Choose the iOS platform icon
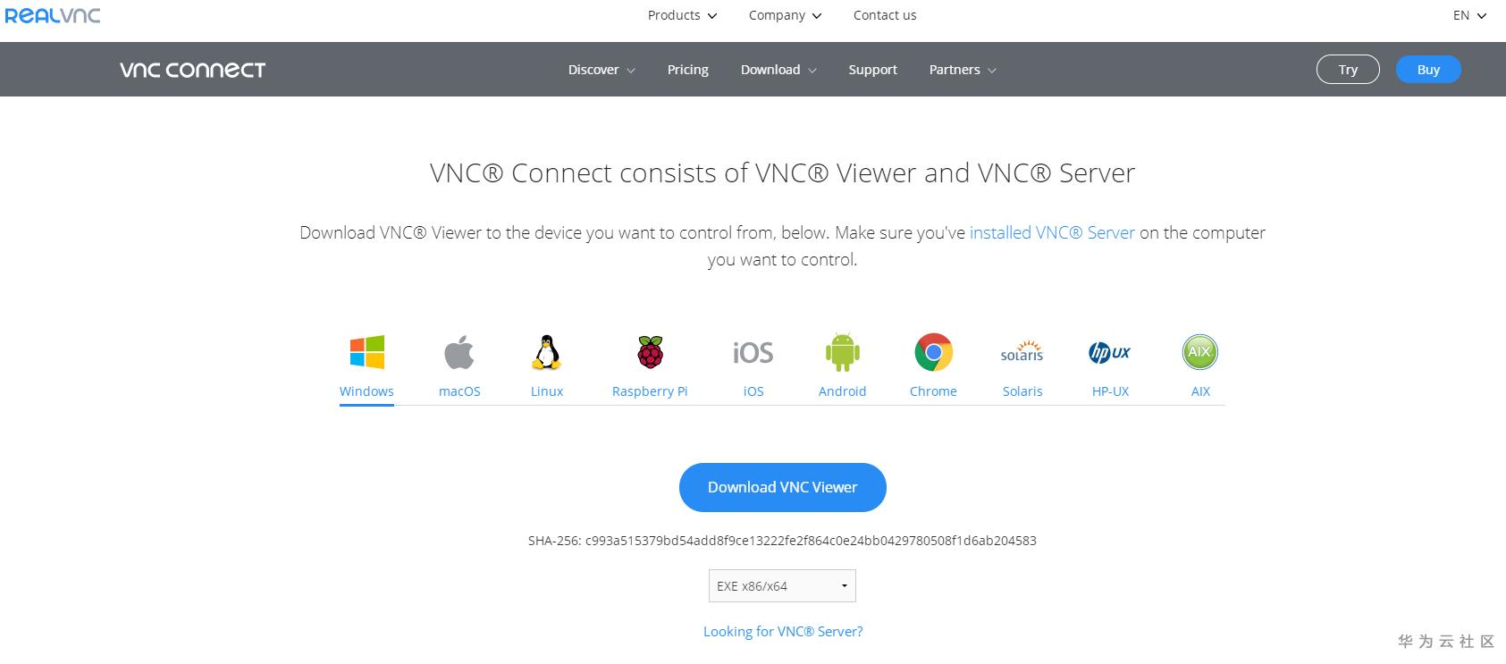 [753, 352]
